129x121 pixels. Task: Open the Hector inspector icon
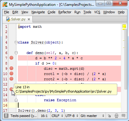pyautogui.click(x=116, y=116)
